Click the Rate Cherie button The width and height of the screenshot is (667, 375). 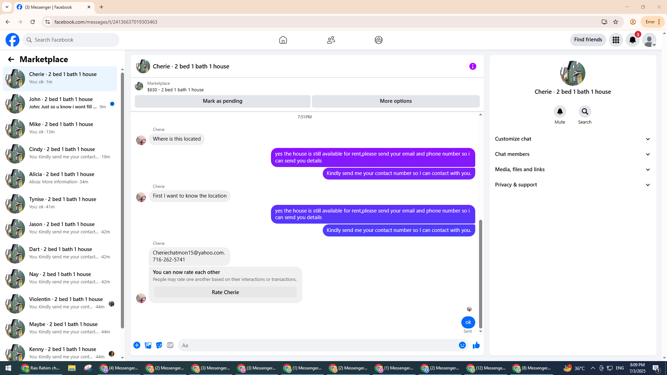[x=225, y=292]
